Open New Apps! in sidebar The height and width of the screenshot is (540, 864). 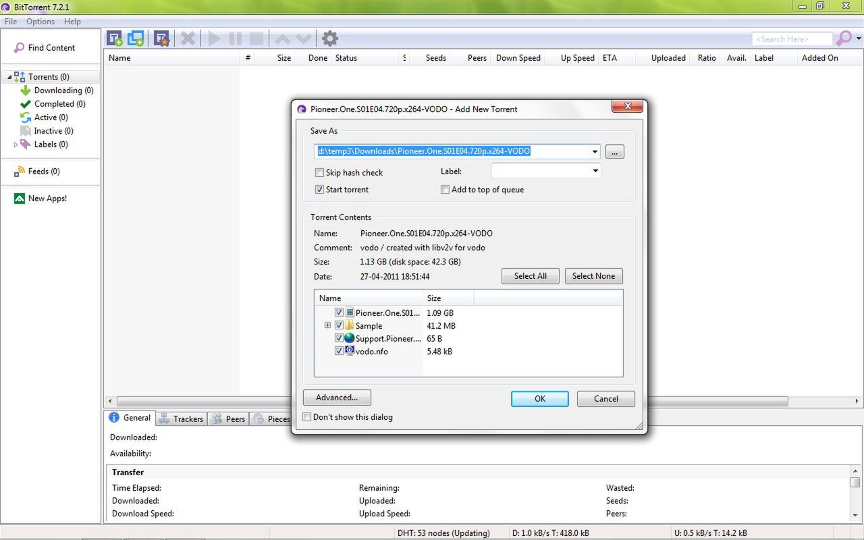click(47, 198)
